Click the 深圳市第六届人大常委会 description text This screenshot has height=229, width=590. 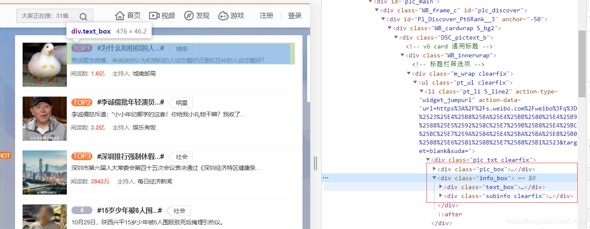tap(166, 168)
